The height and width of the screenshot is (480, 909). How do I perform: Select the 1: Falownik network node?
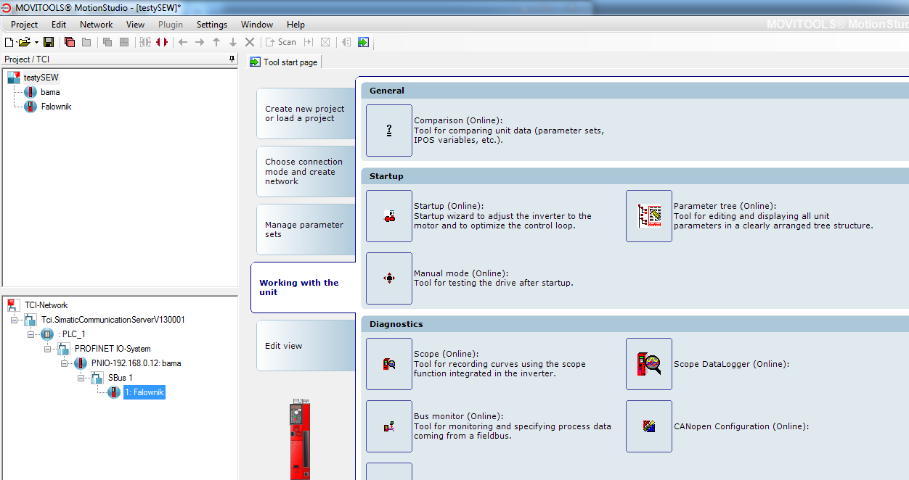pos(144,392)
